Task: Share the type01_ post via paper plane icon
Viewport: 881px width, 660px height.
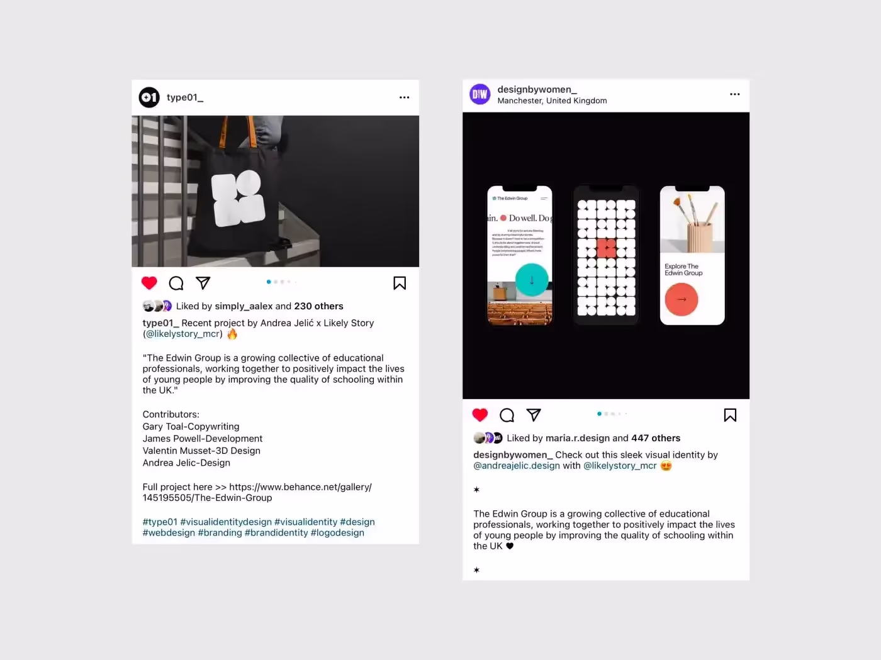Action: tap(203, 283)
